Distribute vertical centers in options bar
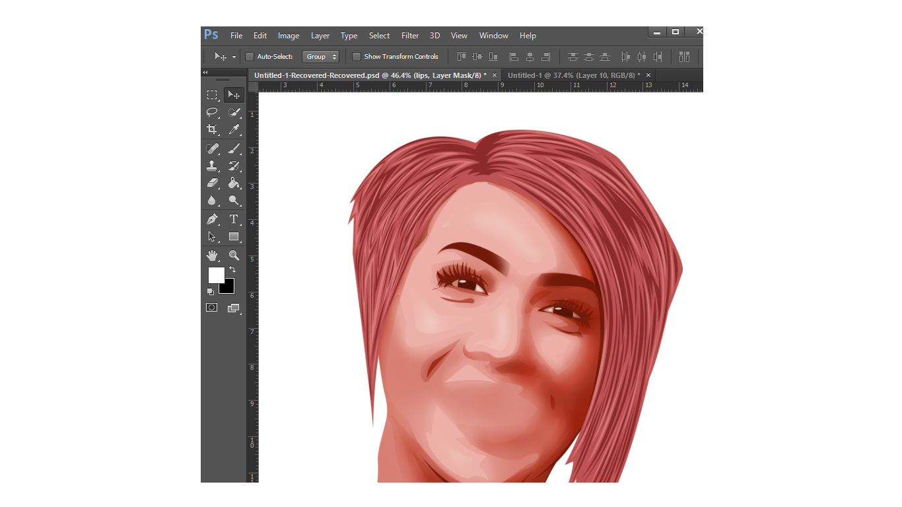The width and height of the screenshot is (902, 507). (x=588, y=57)
